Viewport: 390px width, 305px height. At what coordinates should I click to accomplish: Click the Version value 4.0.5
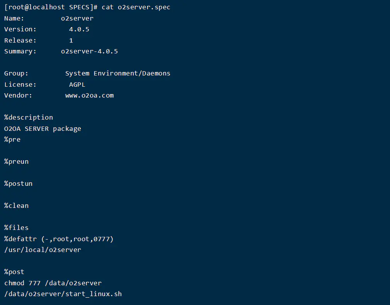pyautogui.click(x=79, y=29)
